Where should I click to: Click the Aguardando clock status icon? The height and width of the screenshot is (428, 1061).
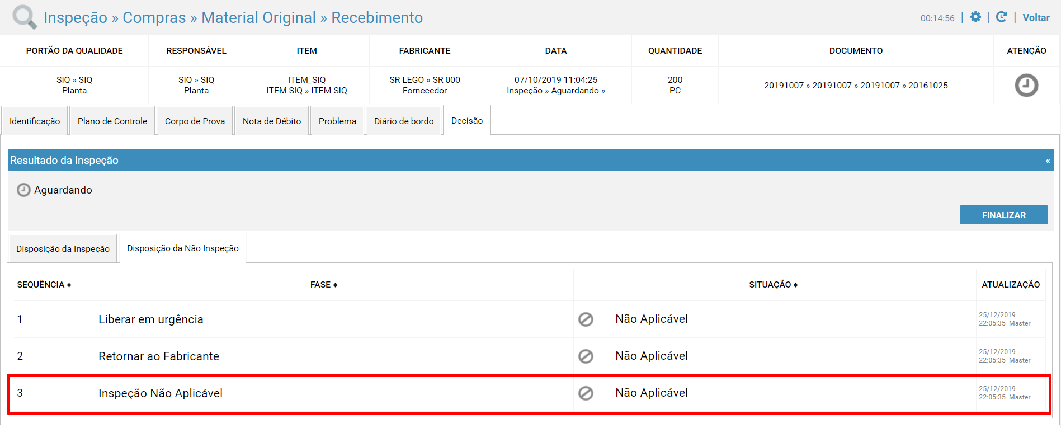point(23,190)
